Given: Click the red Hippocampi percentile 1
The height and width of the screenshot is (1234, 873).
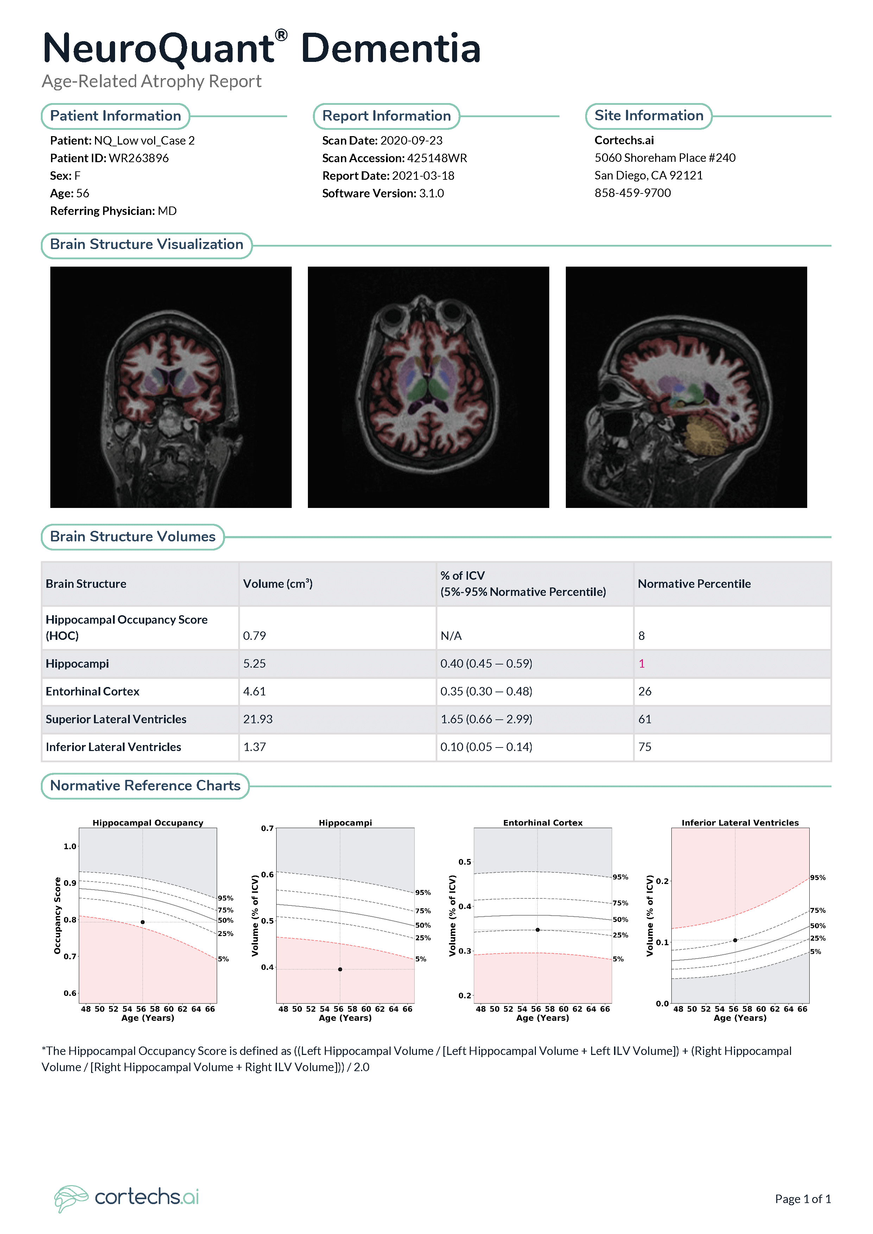Looking at the screenshot, I should (641, 664).
